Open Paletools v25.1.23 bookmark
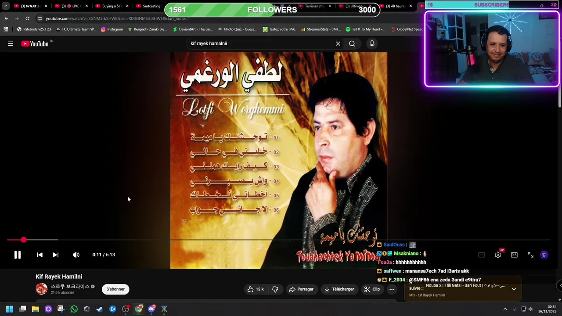This screenshot has height=316, width=562. [34, 29]
